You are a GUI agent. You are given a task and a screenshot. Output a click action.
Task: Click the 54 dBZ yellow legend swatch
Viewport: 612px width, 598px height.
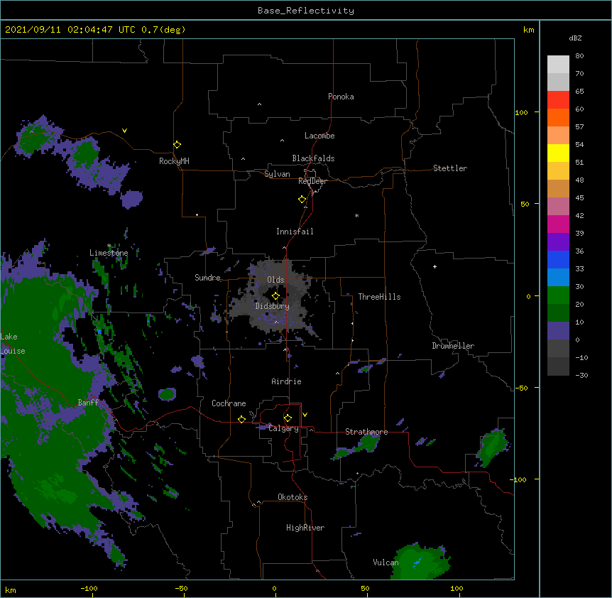coord(558,153)
